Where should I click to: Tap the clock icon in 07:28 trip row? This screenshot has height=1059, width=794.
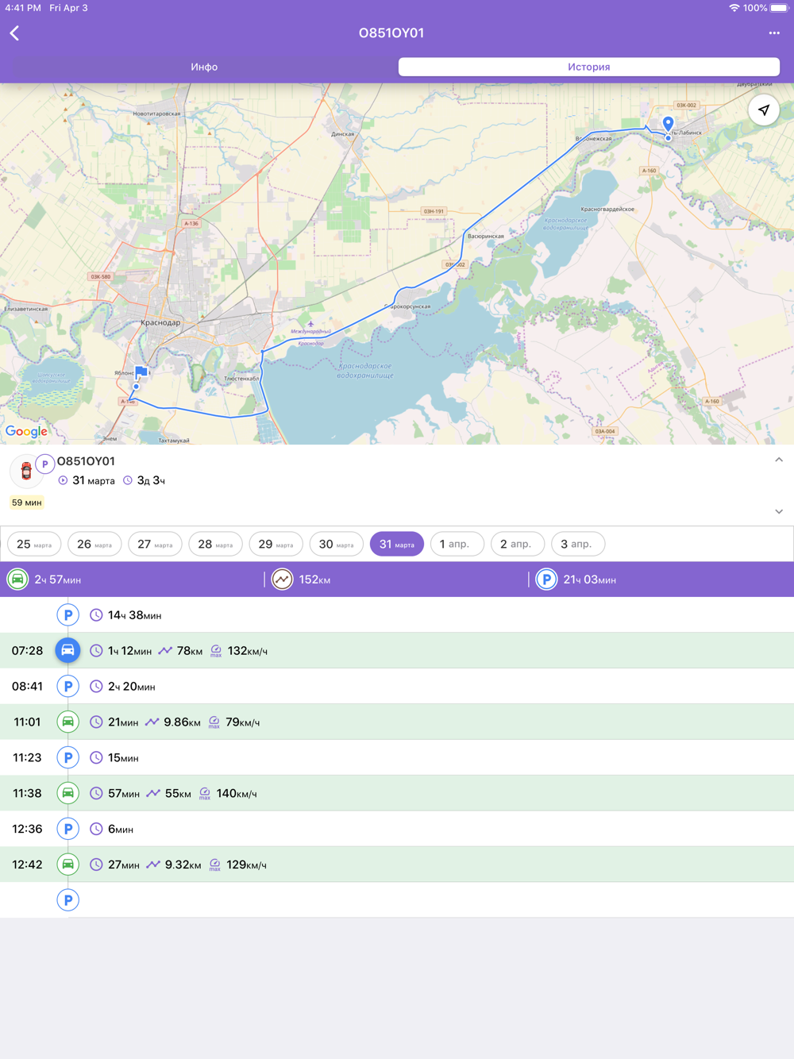pyautogui.click(x=96, y=651)
